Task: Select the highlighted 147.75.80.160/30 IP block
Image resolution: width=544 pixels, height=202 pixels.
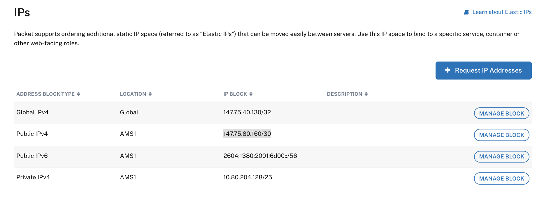Action: [247, 134]
